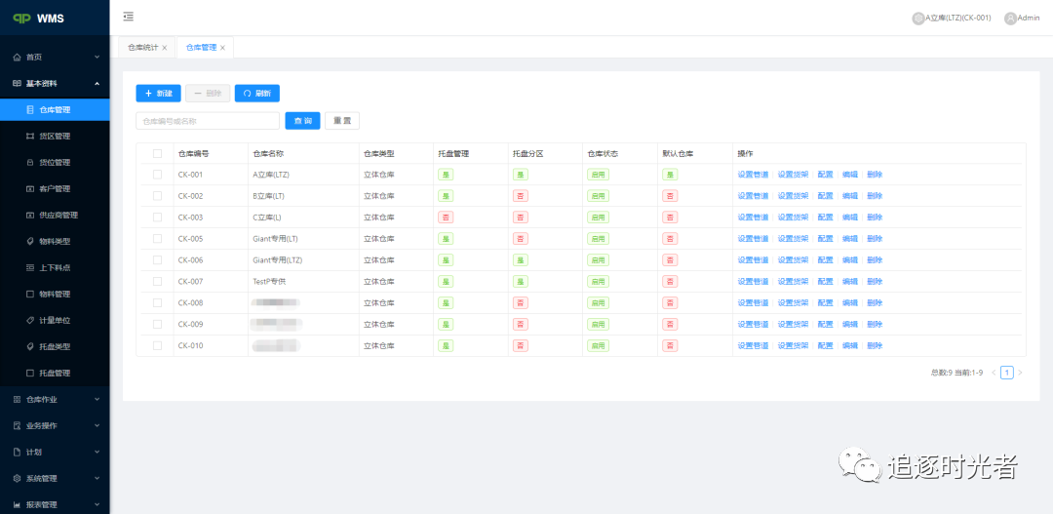
Task: Click the 基本资料 book icon
Action: pos(17,83)
